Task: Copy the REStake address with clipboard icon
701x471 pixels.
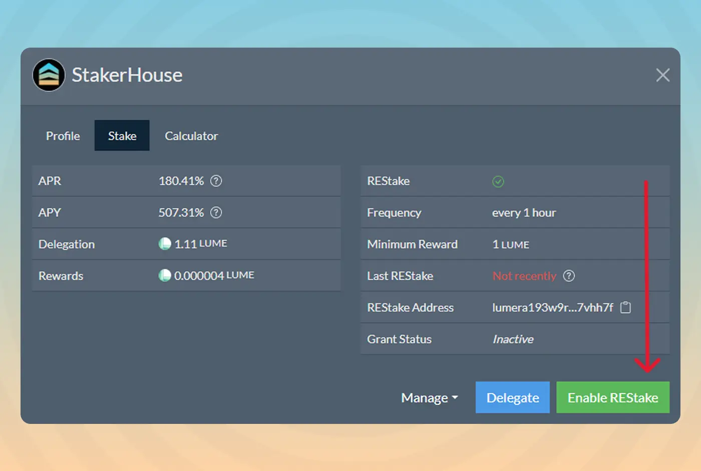Action: 625,307
